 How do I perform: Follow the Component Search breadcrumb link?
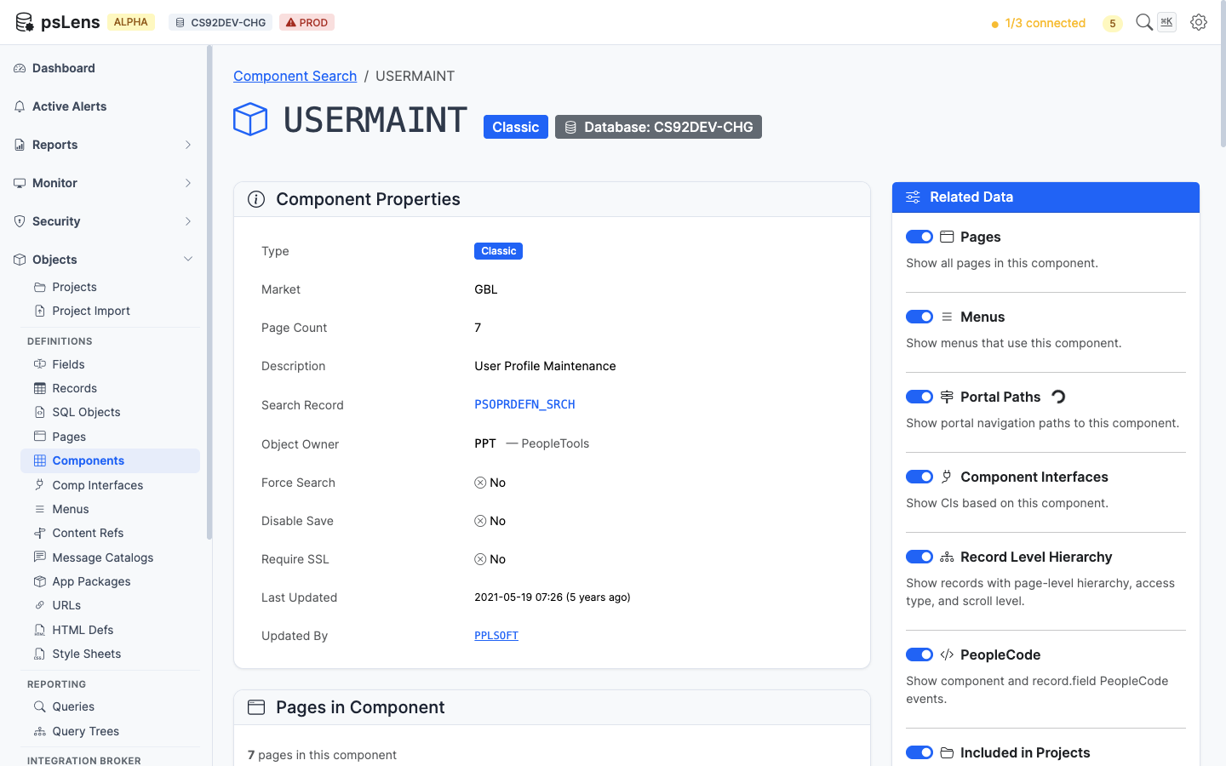pos(295,76)
